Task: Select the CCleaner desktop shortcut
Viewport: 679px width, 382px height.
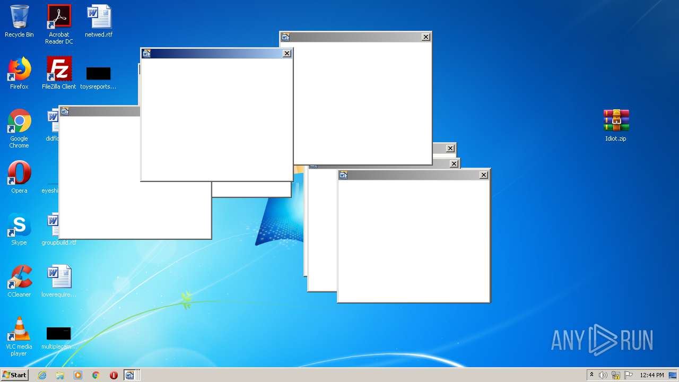Action: (19, 281)
